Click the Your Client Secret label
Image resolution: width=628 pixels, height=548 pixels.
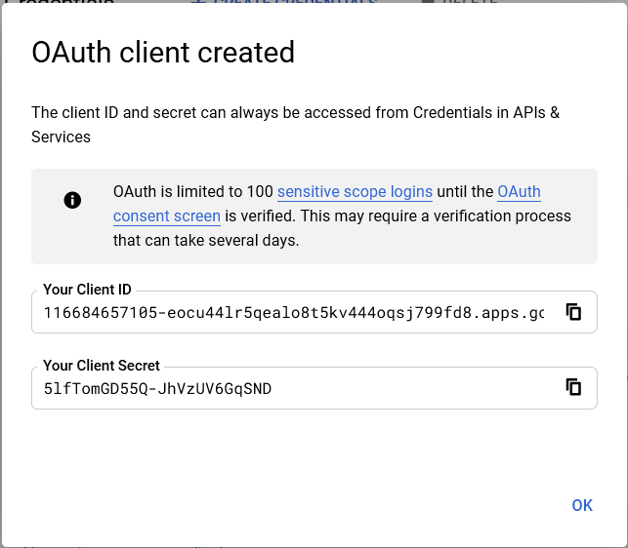(102, 366)
